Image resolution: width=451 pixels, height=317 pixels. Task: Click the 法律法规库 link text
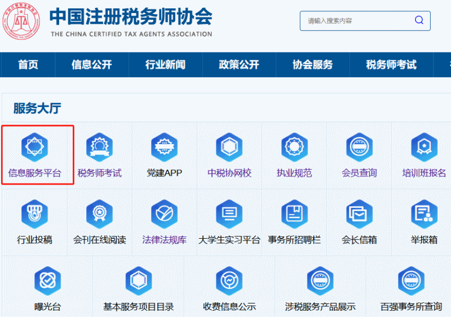[x=164, y=240]
